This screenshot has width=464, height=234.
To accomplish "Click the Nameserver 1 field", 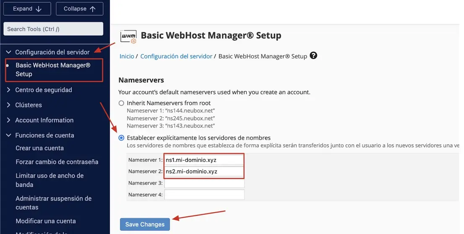I will (x=204, y=160).
